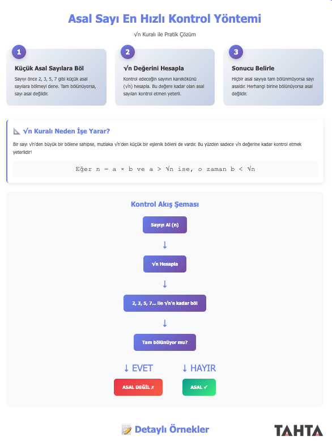Click the Detaylı Örnekler heading

pyautogui.click(x=172, y=429)
